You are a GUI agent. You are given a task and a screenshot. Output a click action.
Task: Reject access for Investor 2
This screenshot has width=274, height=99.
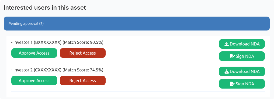point(83,81)
